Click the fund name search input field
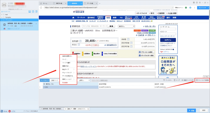Image resolution: width=210 pixels, height=113 pixels. click(x=95, y=26)
